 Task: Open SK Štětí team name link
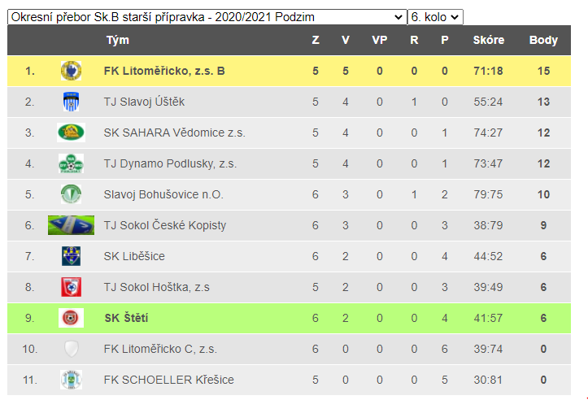pyautogui.click(x=126, y=318)
